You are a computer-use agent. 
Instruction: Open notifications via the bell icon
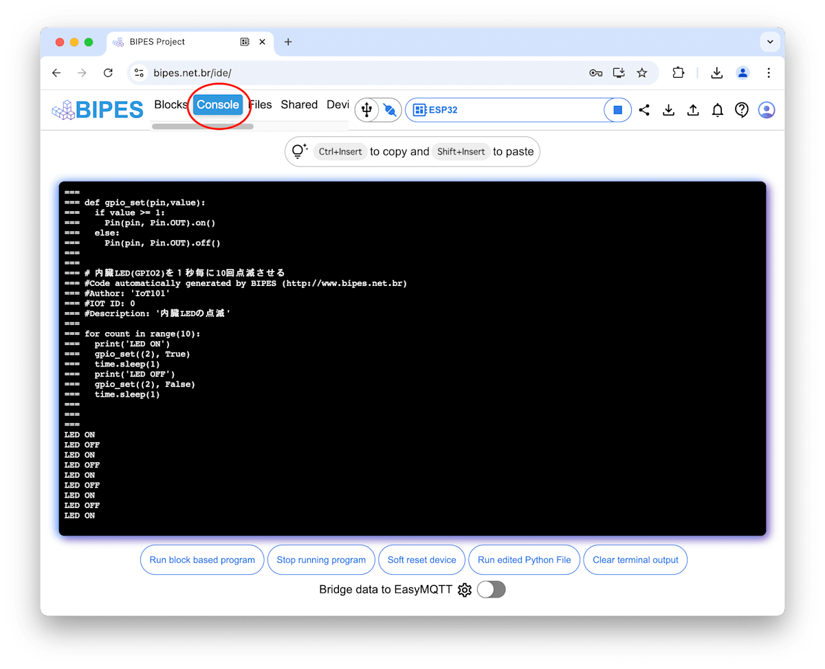point(717,110)
